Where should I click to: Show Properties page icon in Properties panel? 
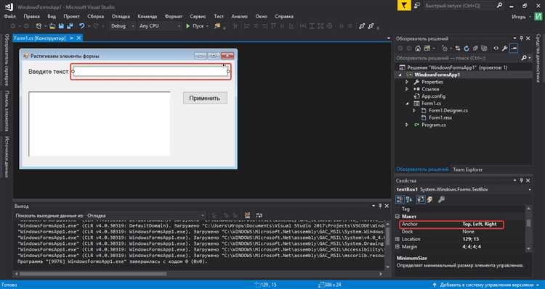pyautogui.click(x=421, y=199)
